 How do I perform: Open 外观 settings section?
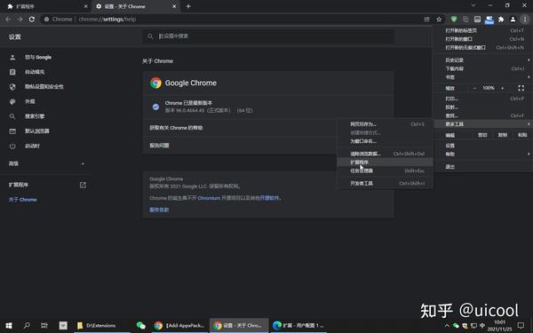(x=29, y=101)
